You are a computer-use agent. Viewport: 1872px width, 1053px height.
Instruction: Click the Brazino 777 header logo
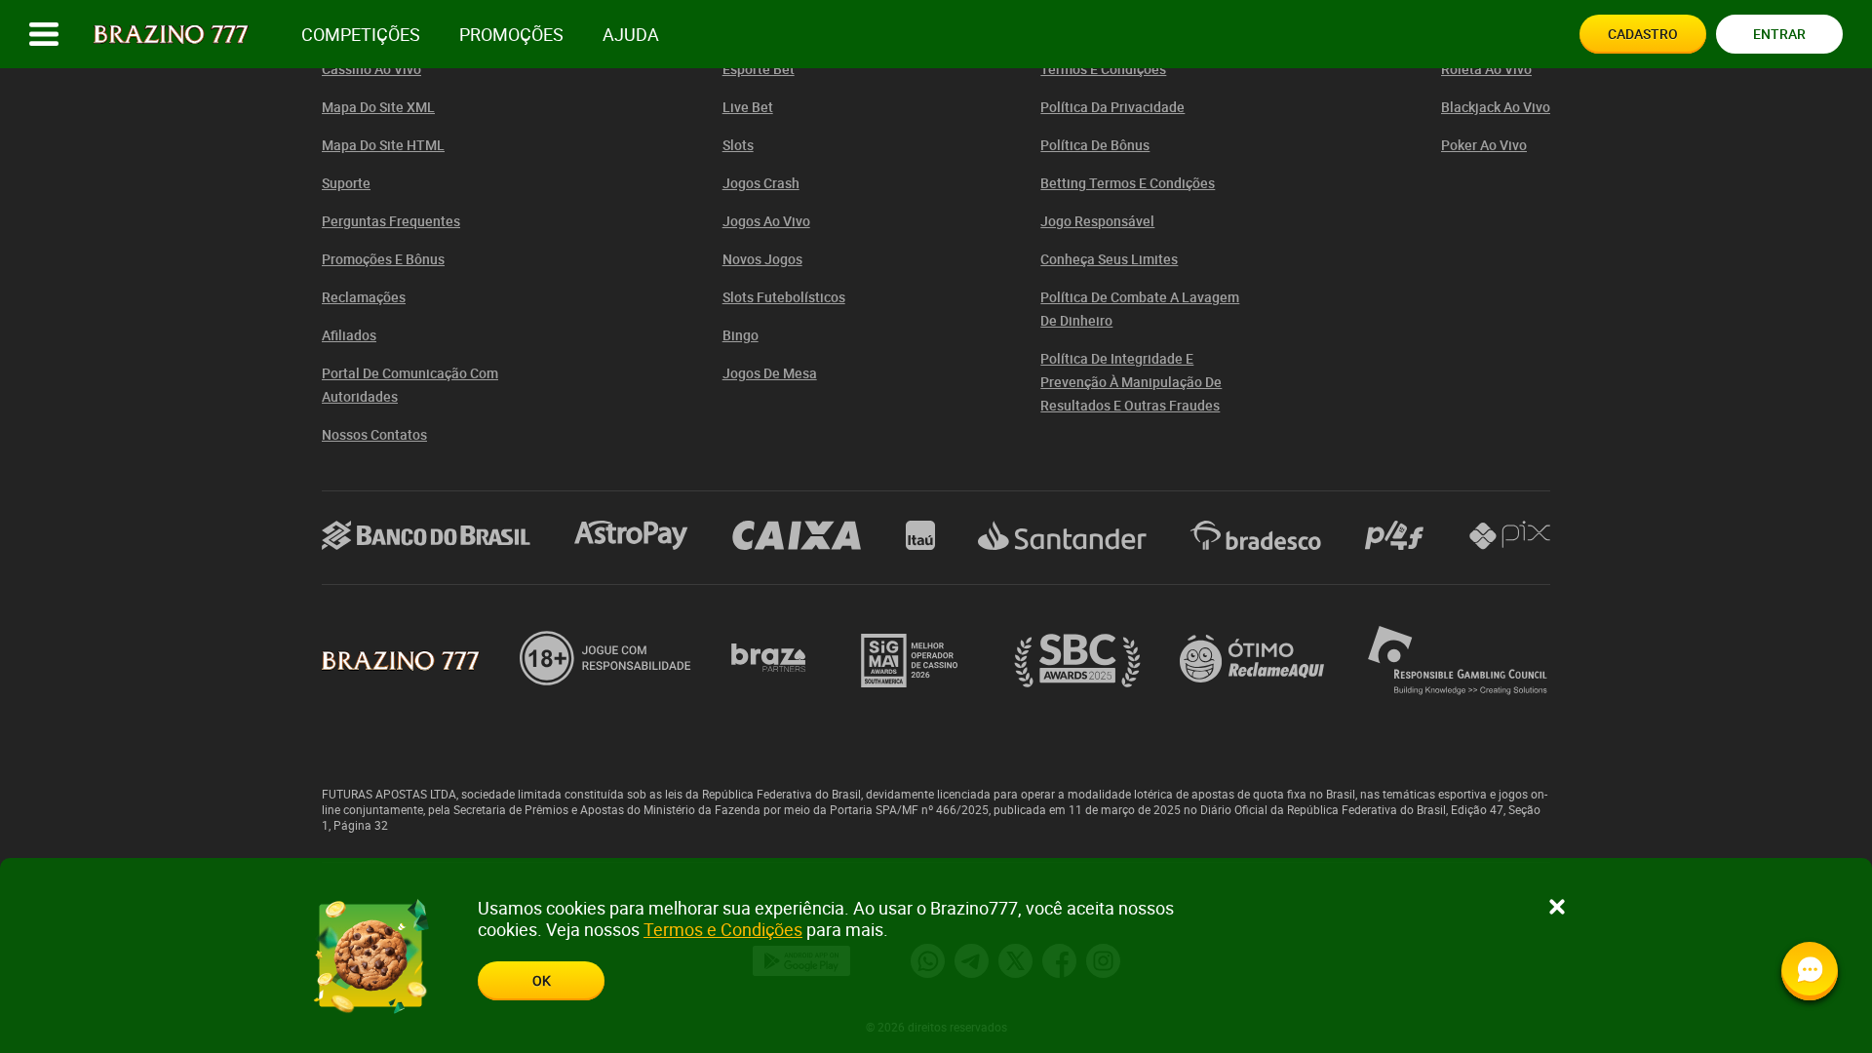(x=171, y=34)
